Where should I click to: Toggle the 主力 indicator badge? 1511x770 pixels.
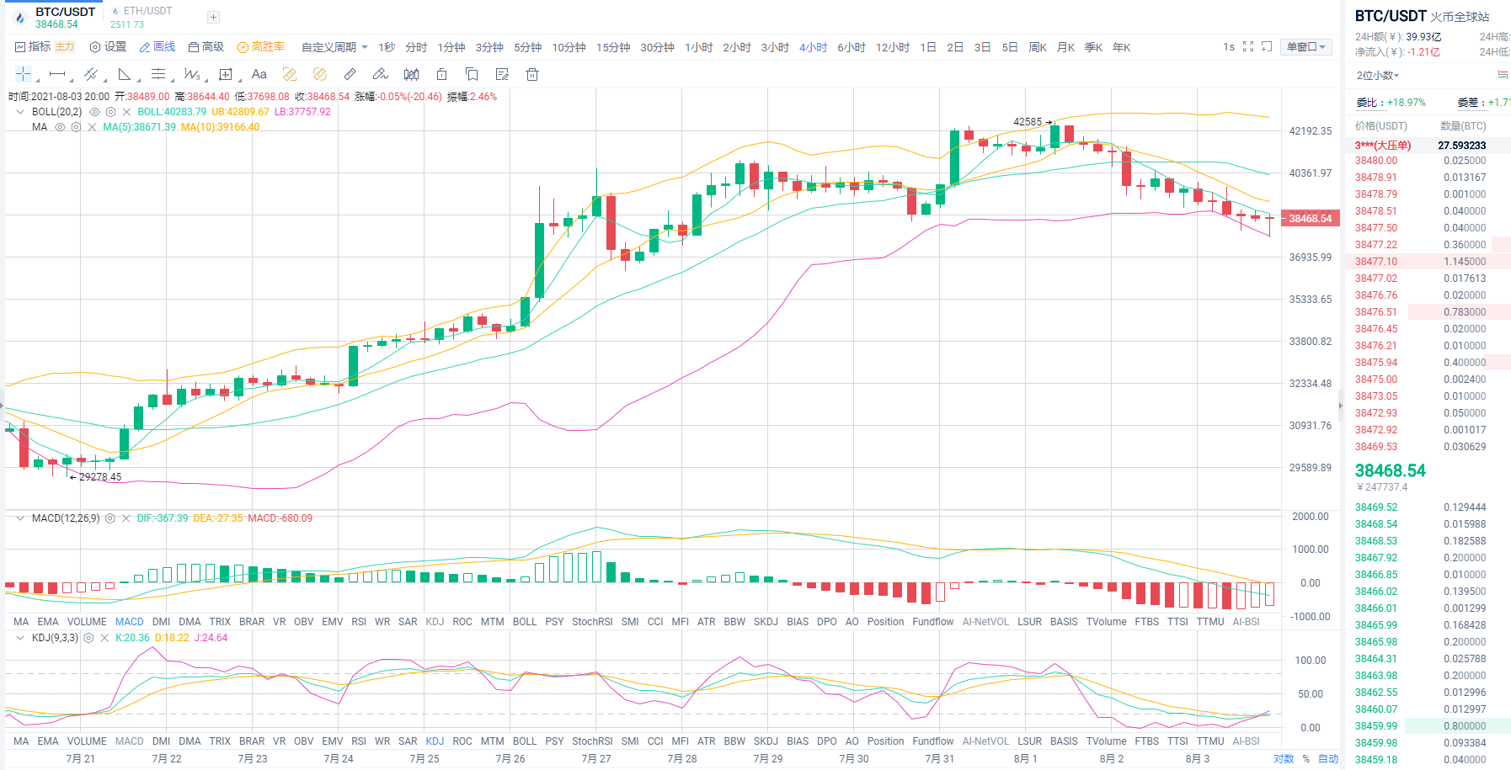[65, 47]
